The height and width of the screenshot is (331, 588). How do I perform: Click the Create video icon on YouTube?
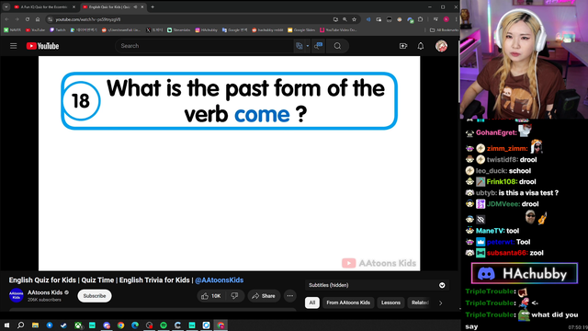click(403, 46)
